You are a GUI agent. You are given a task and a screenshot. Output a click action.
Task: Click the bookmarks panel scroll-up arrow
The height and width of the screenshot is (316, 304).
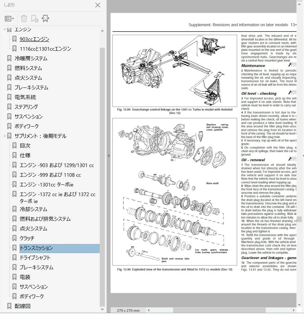tap(102, 31)
